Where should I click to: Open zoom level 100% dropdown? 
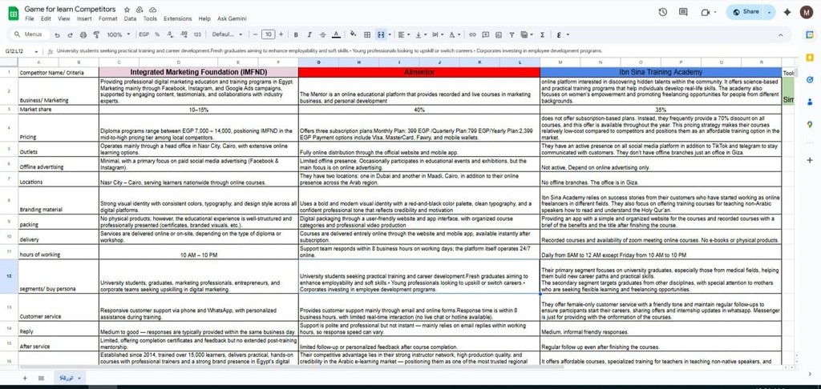click(x=119, y=34)
